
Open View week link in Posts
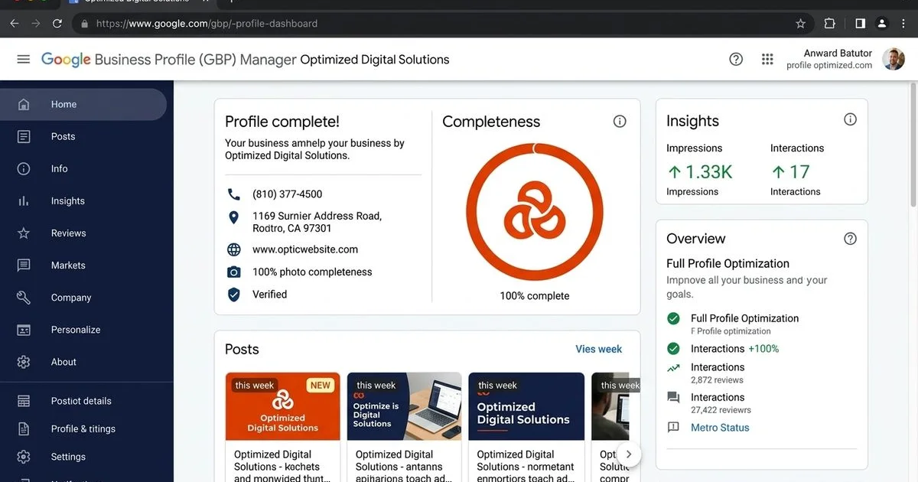pos(598,349)
